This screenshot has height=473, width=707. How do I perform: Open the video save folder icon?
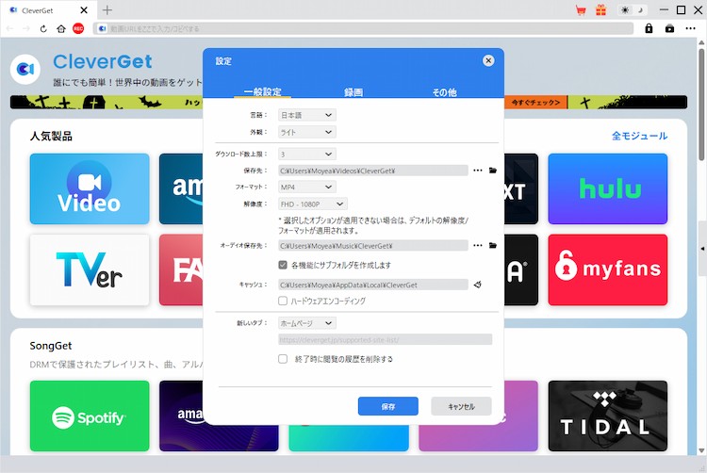click(492, 171)
